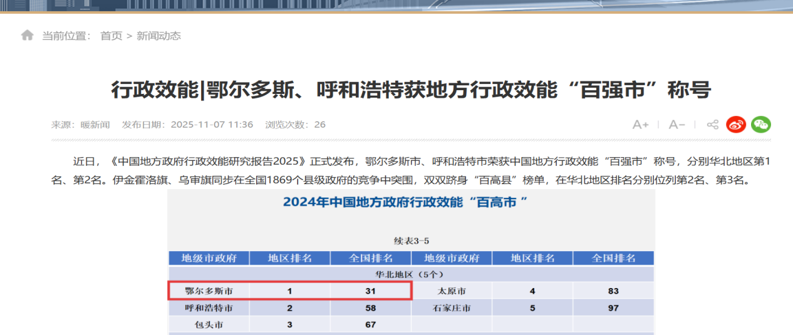Select the 鄂尔多斯市 table cell
This screenshot has width=793, height=335.
coord(209,291)
